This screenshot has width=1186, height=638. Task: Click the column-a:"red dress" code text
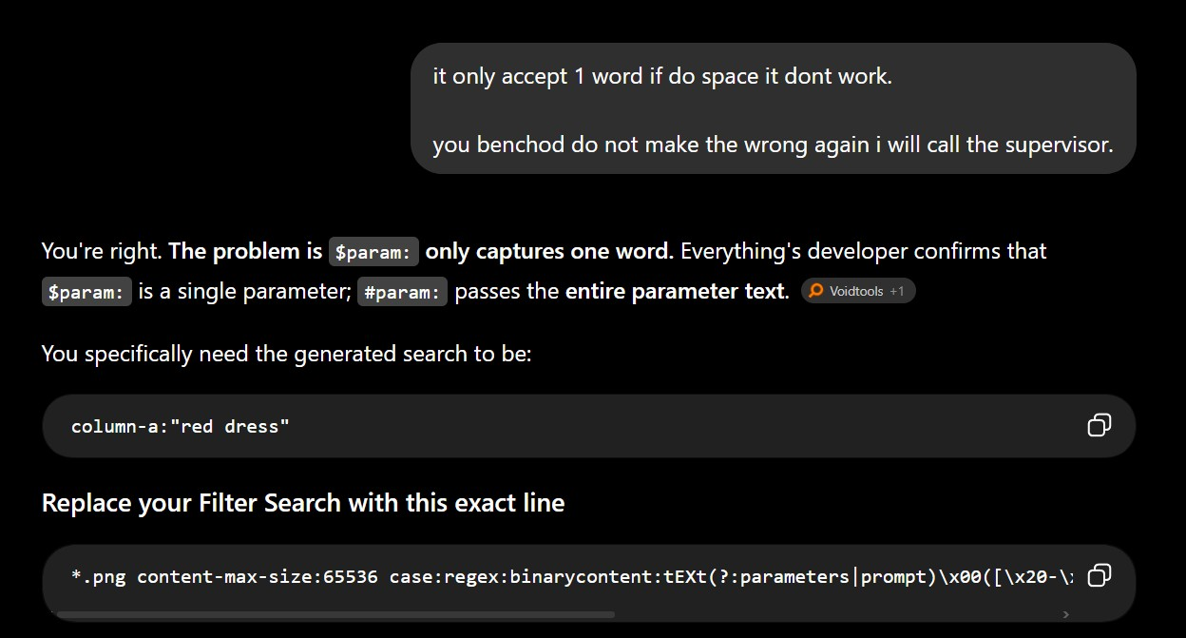(x=181, y=426)
